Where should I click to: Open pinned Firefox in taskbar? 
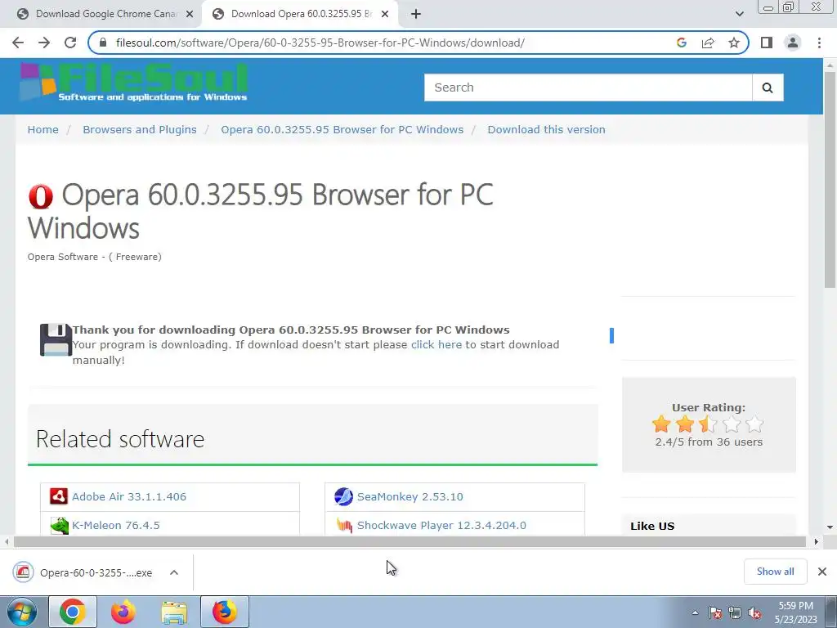click(x=123, y=612)
